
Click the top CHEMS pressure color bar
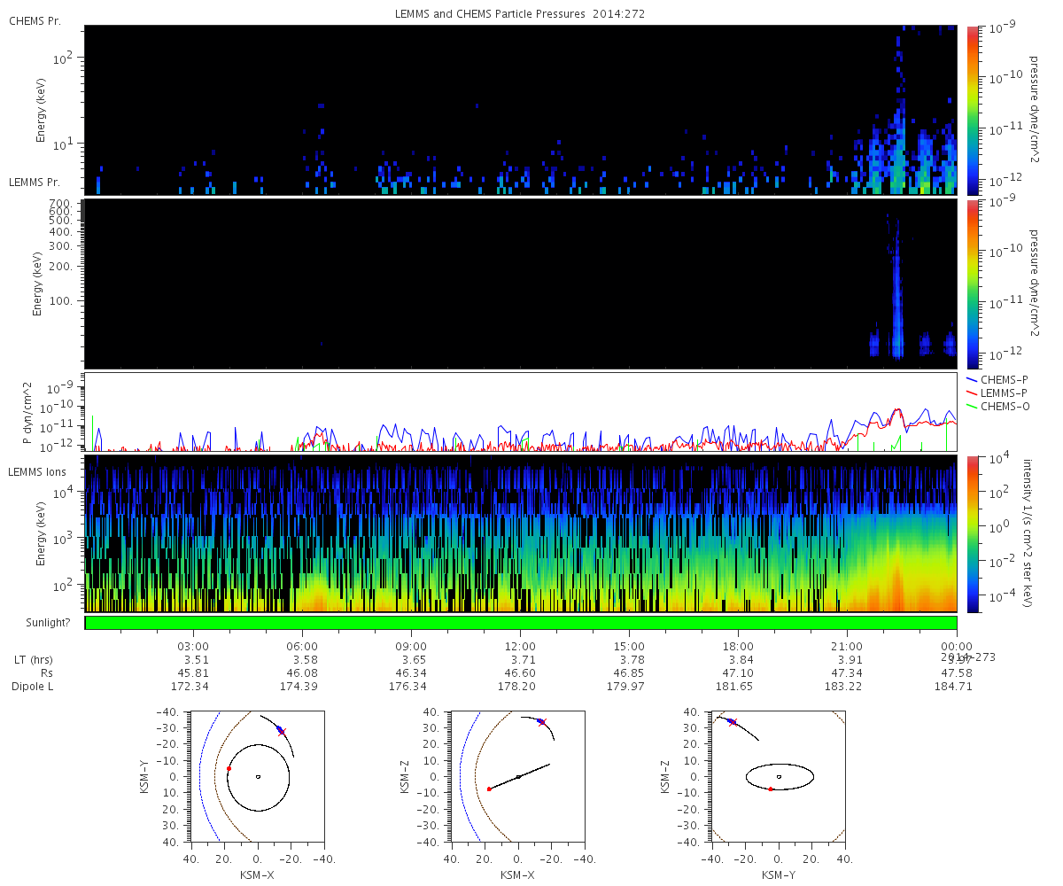(x=972, y=111)
